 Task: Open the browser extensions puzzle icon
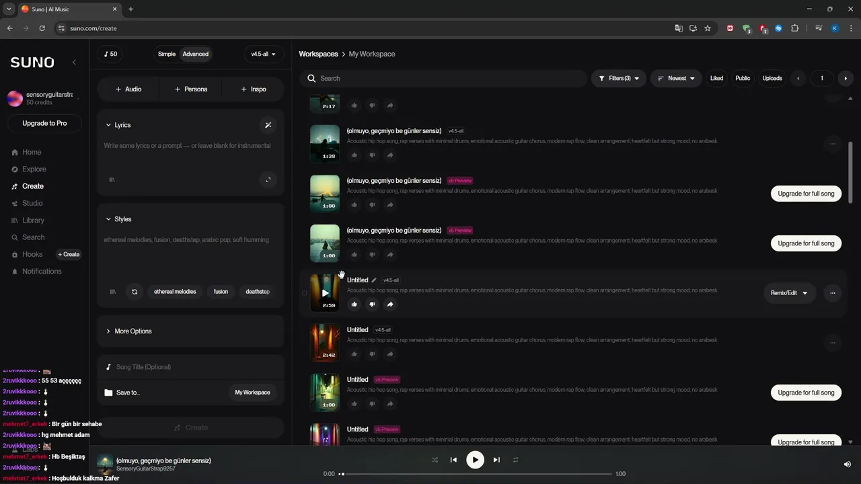(794, 28)
